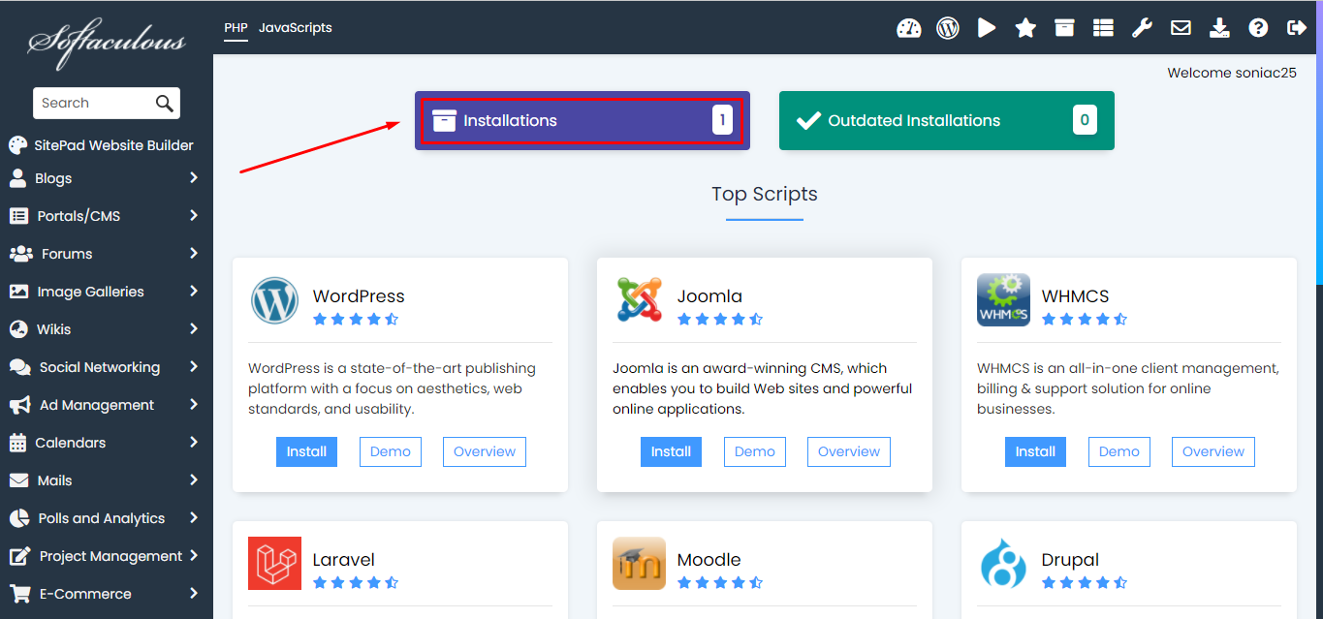This screenshot has width=1323, height=619.
Task: Click the envelope email settings icon
Action: (1181, 28)
